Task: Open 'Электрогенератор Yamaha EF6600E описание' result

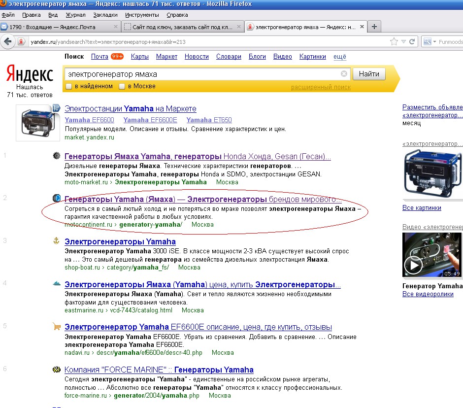Action: 198,327
